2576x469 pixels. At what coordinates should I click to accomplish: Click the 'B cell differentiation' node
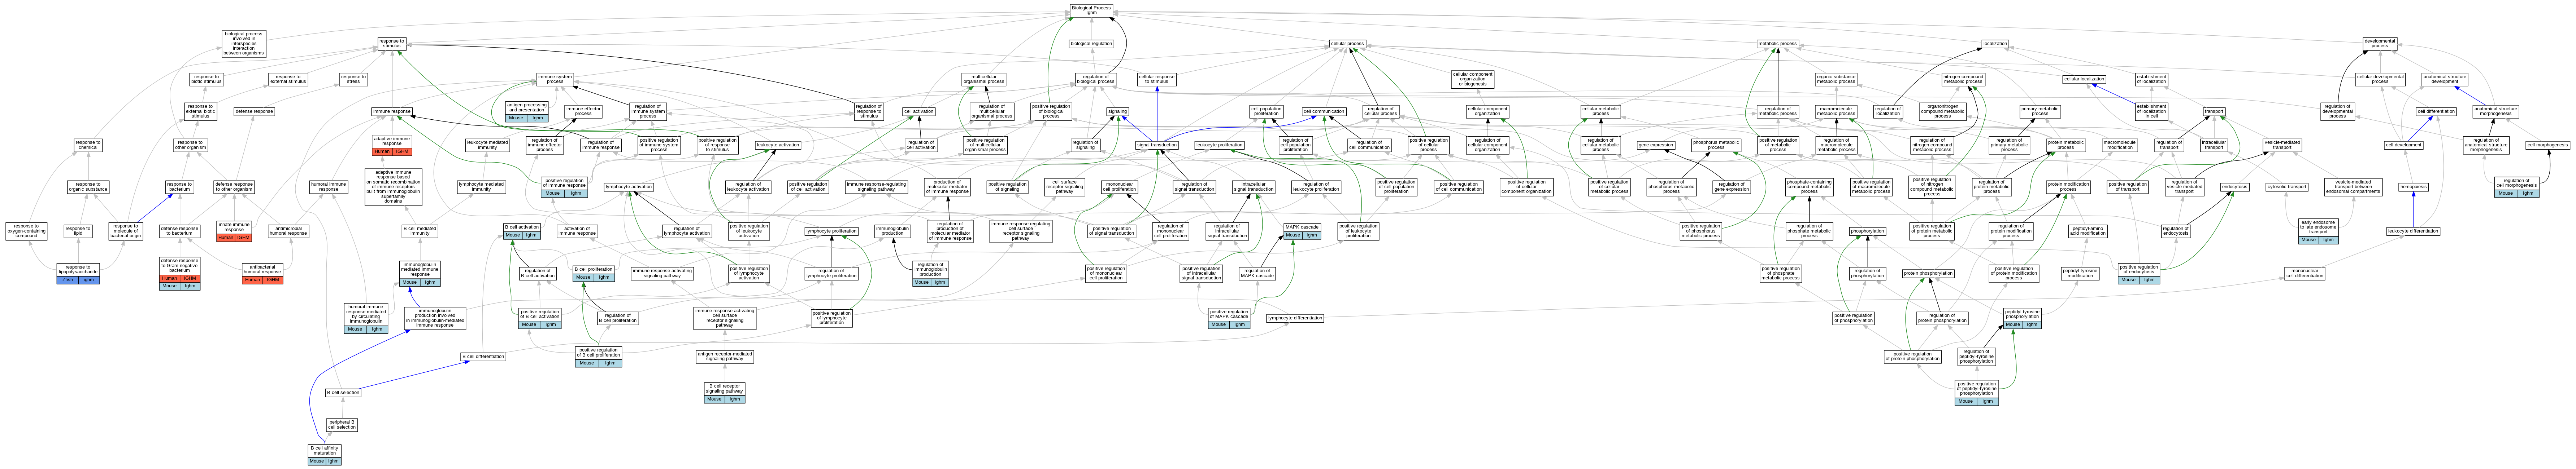coord(483,356)
